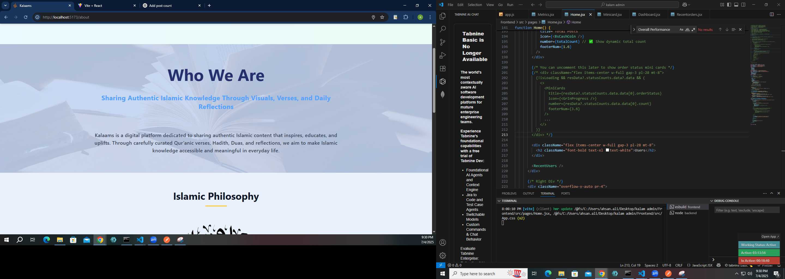Close the Home.jsx editor tab
The width and height of the screenshot is (785, 279).
(x=590, y=15)
